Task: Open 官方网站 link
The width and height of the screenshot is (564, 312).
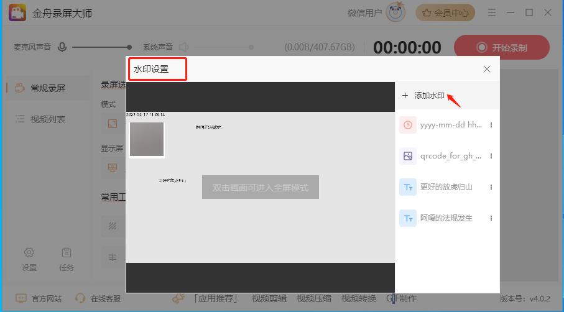Action: pos(39,298)
